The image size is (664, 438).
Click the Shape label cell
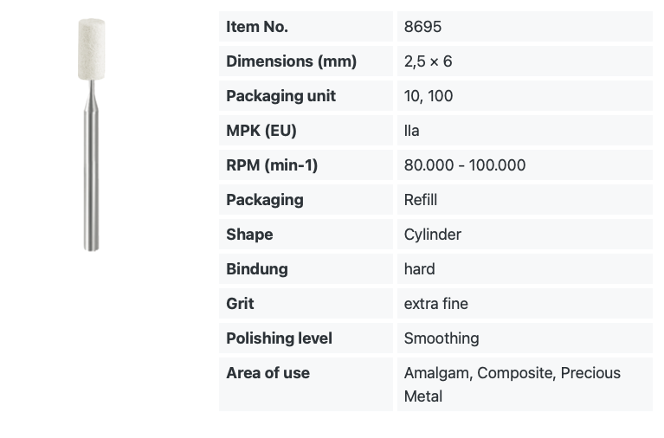pyautogui.click(x=306, y=235)
